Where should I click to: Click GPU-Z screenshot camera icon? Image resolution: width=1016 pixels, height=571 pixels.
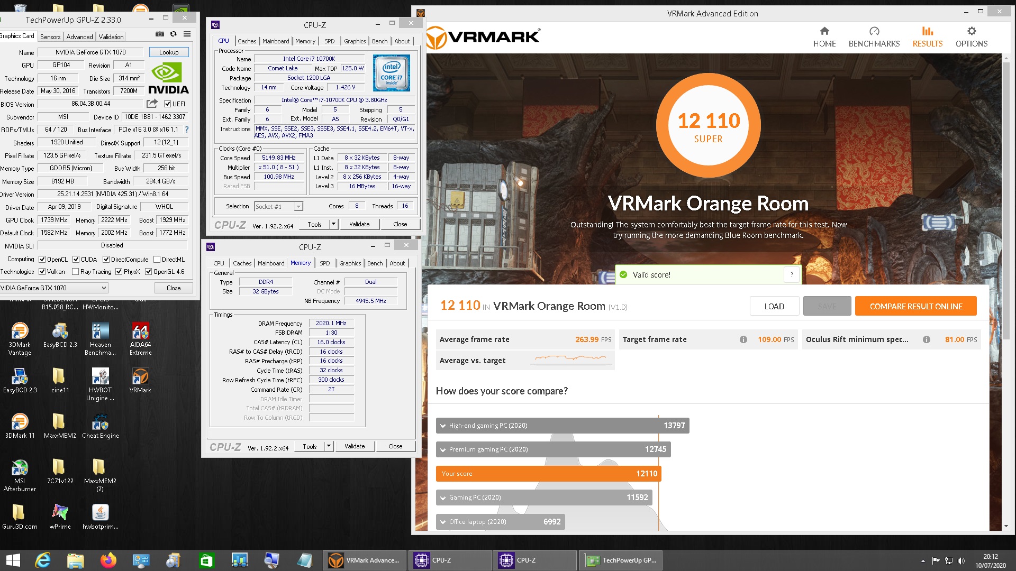160,34
